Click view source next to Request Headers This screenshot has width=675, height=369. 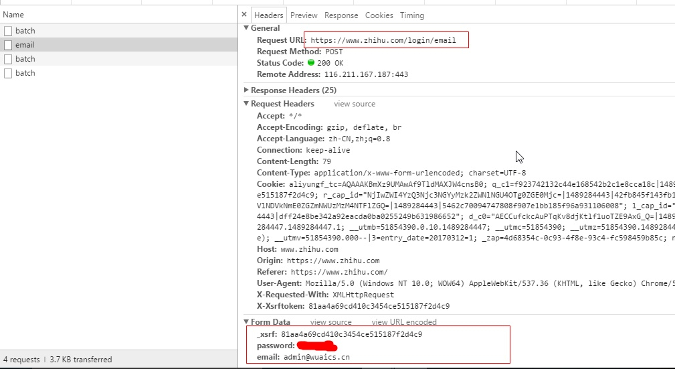[355, 104]
